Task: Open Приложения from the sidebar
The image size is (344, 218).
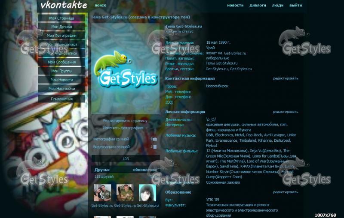Action: [x=61, y=99]
